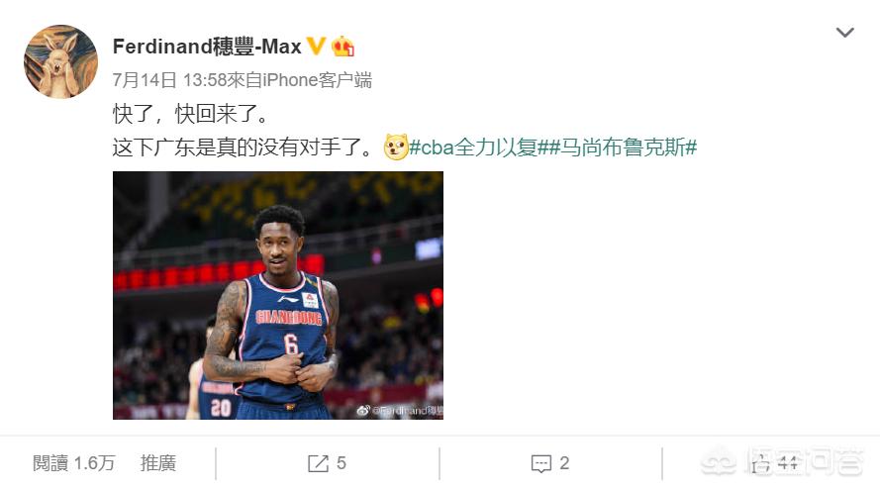880x492 pixels.
Task: Click the repost share icon
Action: coord(318,463)
